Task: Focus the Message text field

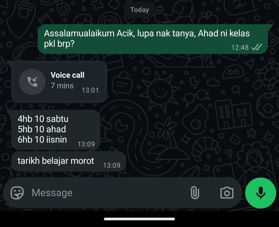Action: click(x=107, y=193)
